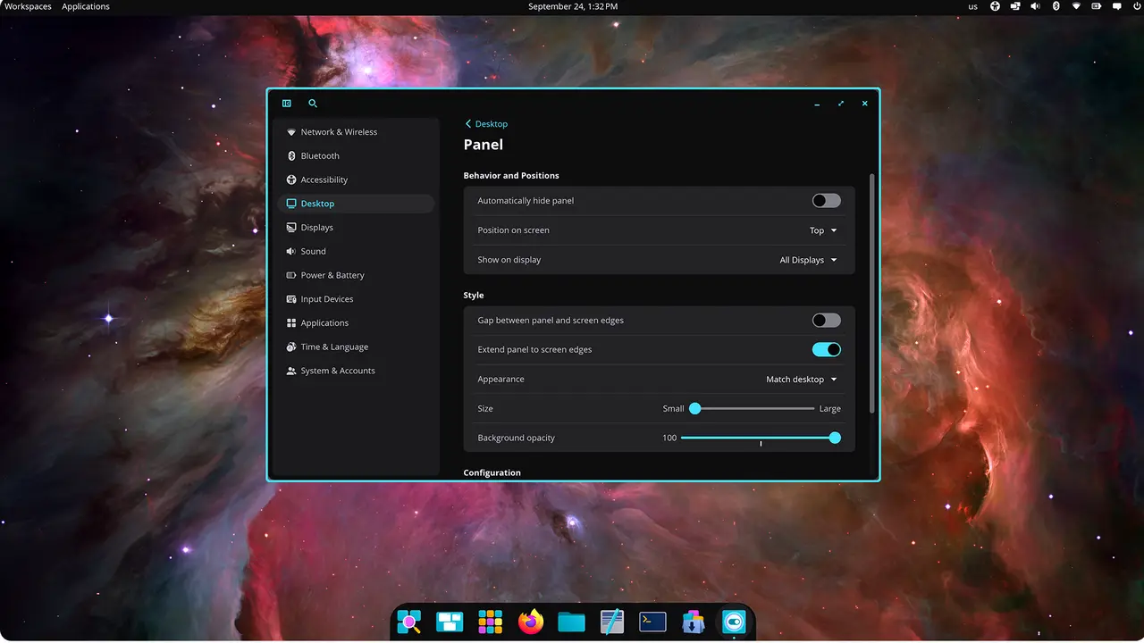Go to Network & Wireless settings
Screen dimensions: 1144x643
(x=339, y=132)
